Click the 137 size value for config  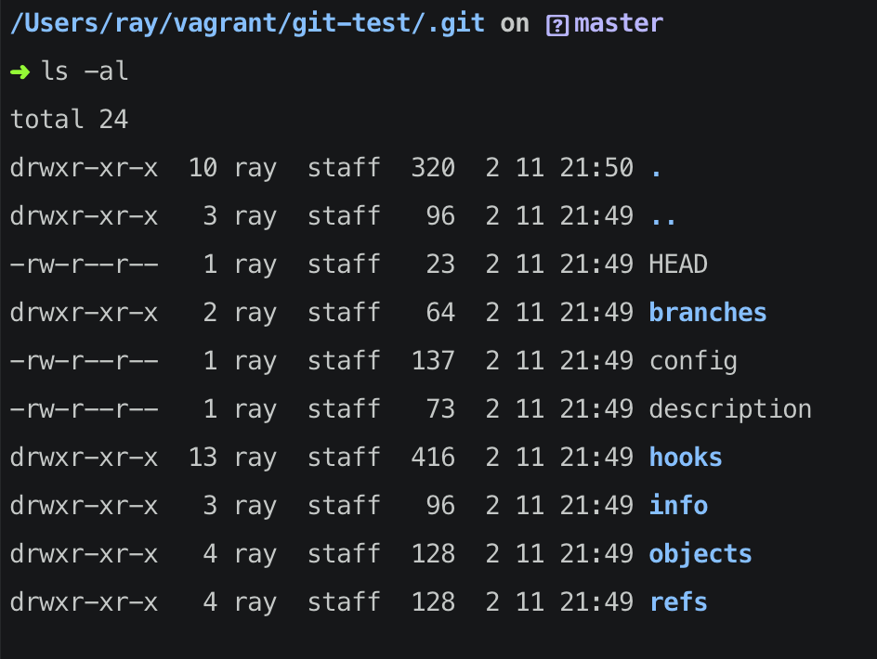(433, 360)
